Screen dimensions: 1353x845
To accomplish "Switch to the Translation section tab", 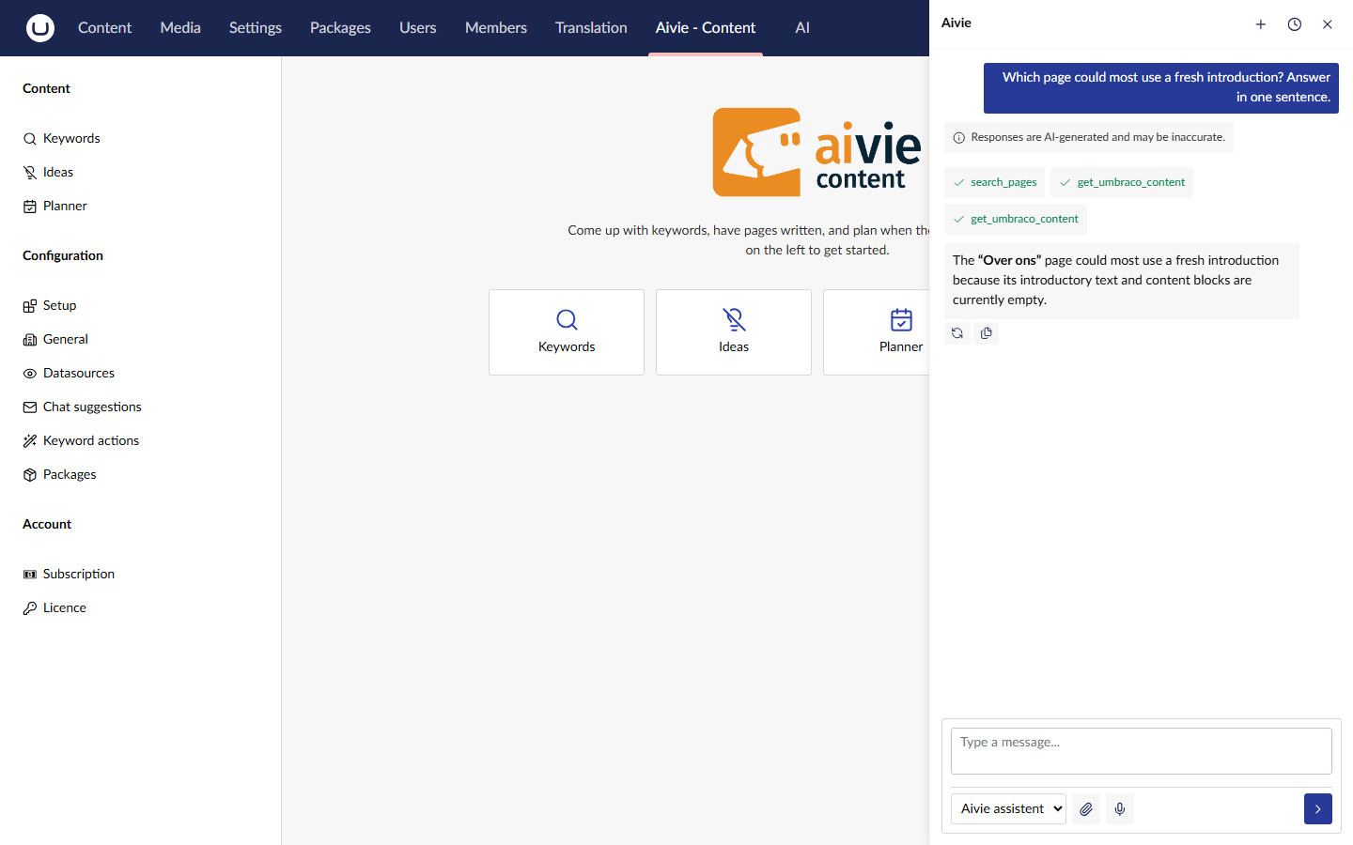I will coord(591,28).
